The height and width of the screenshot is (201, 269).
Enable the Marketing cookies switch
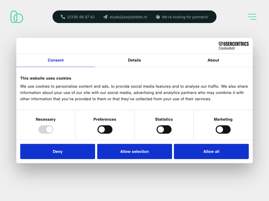pos(223,130)
